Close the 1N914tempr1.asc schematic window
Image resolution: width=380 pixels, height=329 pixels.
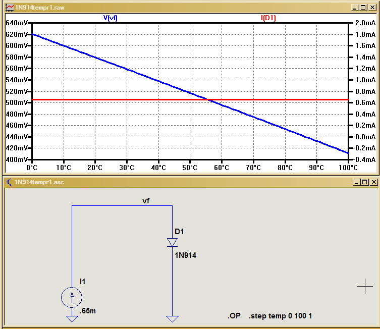[374, 182]
